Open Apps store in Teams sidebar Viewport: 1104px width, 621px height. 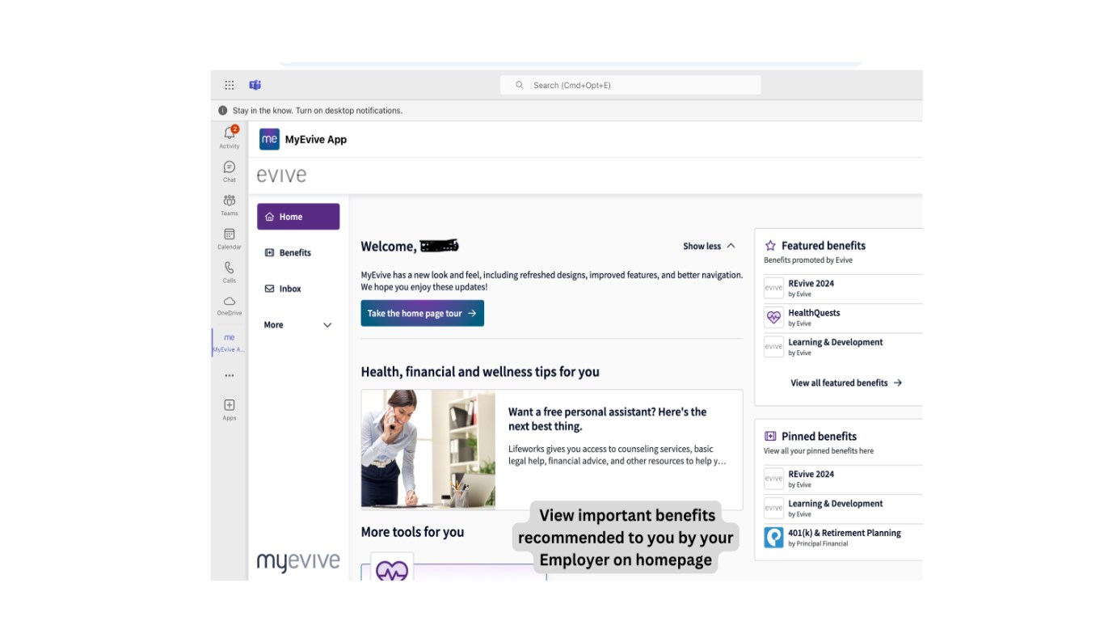[230, 409]
